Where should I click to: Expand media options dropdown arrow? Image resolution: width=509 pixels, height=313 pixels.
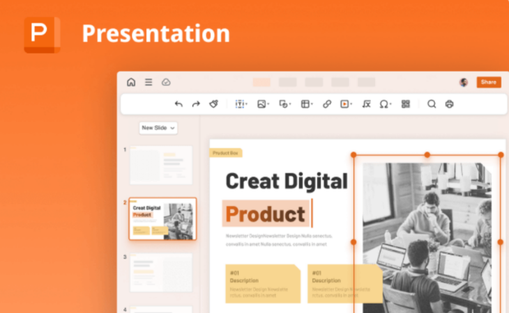351,104
